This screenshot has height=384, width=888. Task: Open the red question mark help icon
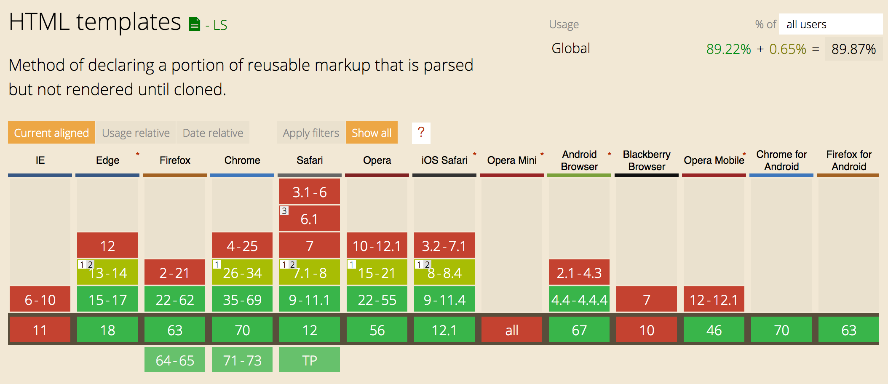420,132
